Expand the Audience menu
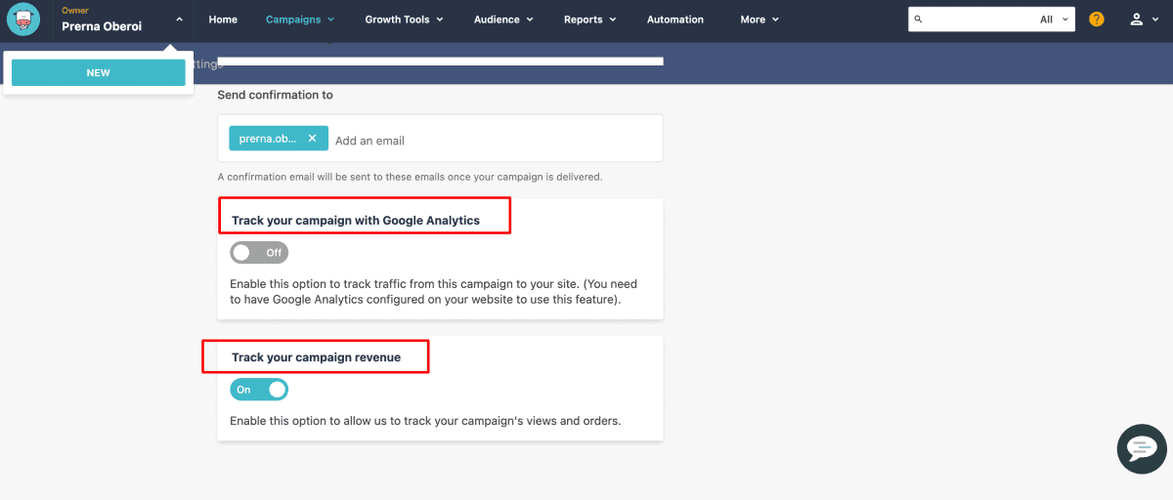The width and height of the screenshot is (1173, 500). point(503,20)
